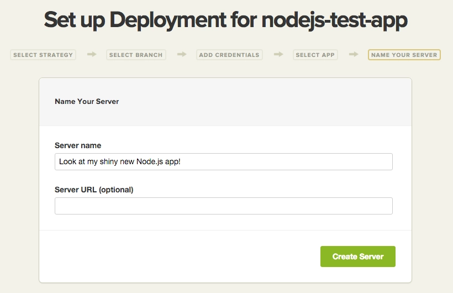
Task: Open the Add Credentials step
Action: coord(229,55)
